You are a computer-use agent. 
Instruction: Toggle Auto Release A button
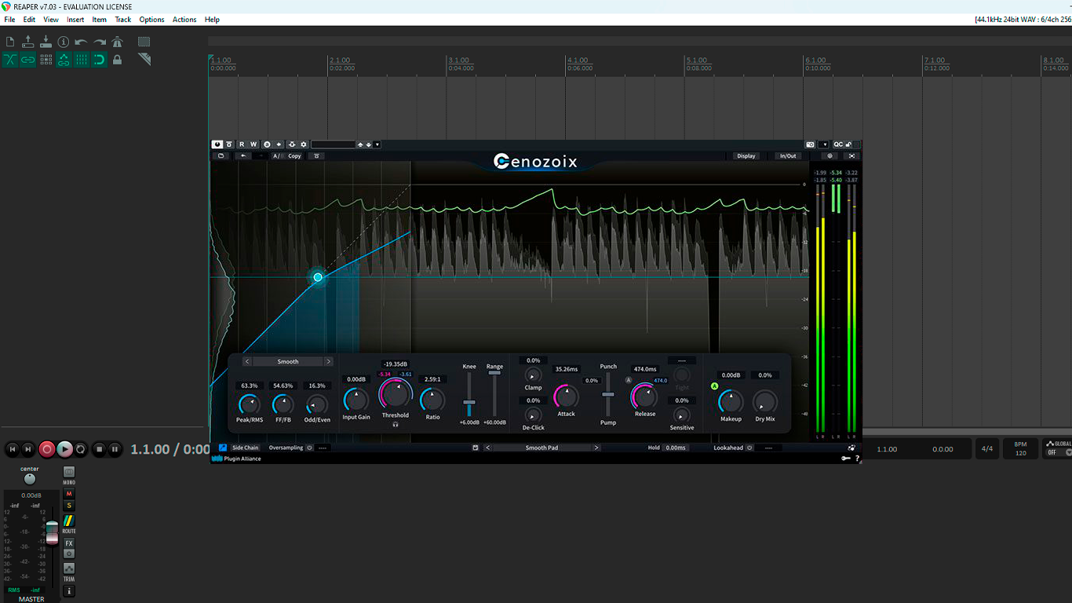pyautogui.click(x=629, y=381)
